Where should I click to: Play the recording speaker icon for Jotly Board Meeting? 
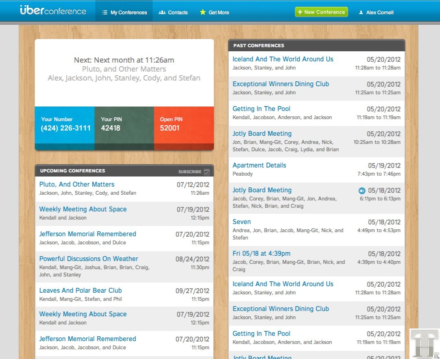(x=362, y=191)
